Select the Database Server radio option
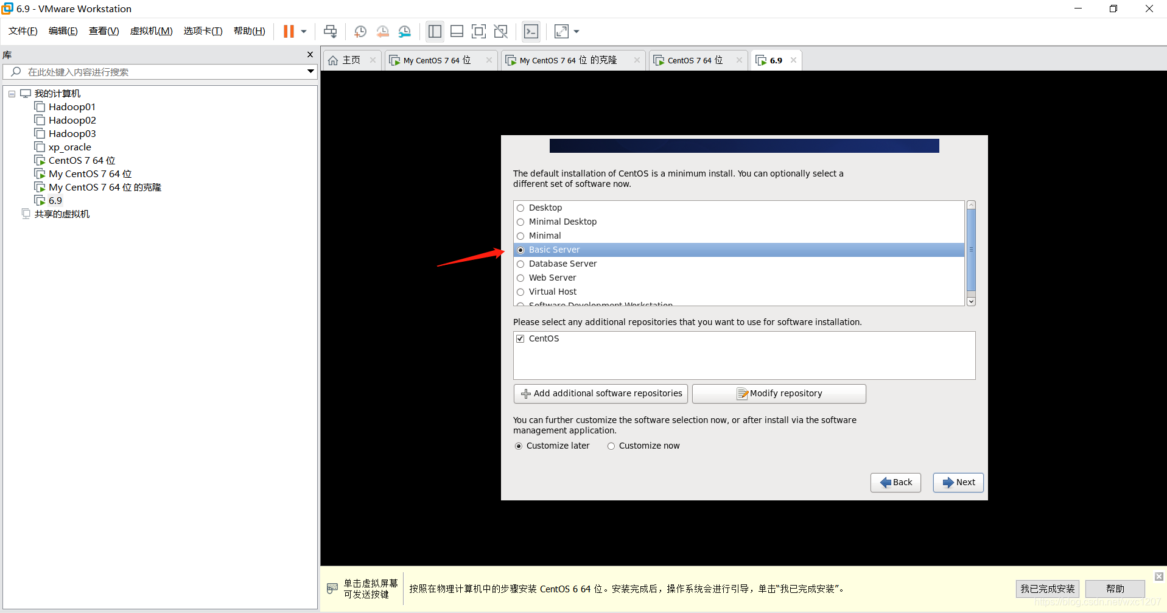The height and width of the screenshot is (613, 1167). point(520,264)
